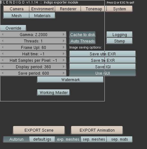Image resolution: width=147 pixels, height=149 pixels.
Task: Go to the System tab
Action: pos(120,9)
